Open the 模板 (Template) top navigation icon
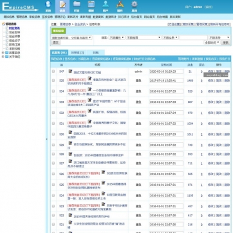Screen dimensions: 233x233 [91, 6]
